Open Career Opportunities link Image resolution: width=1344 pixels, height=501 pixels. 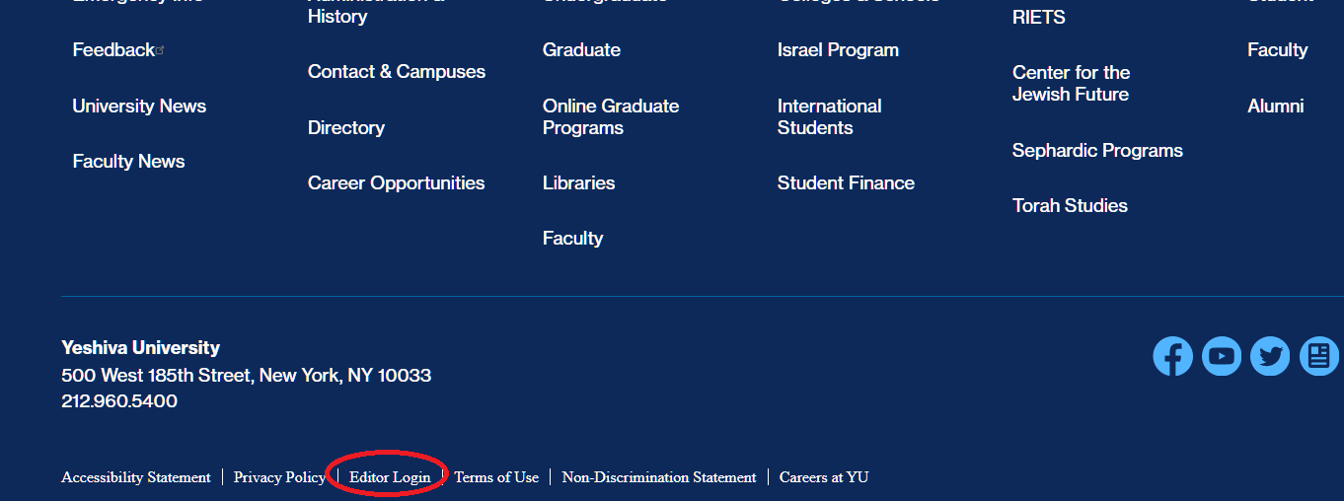[x=396, y=183]
